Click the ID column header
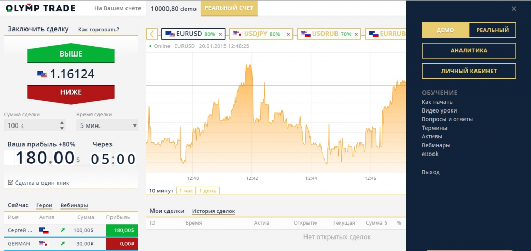The width and height of the screenshot is (531, 251). 152,223
